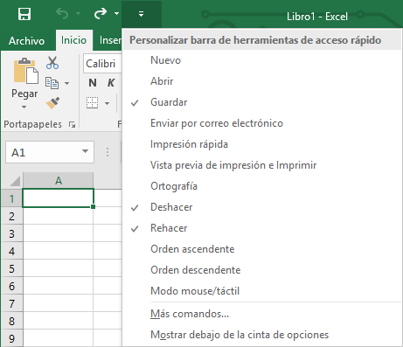Select column A header

(59, 181)
